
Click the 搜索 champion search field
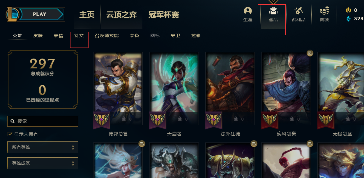pyautogui.click(x=43, y=121)
